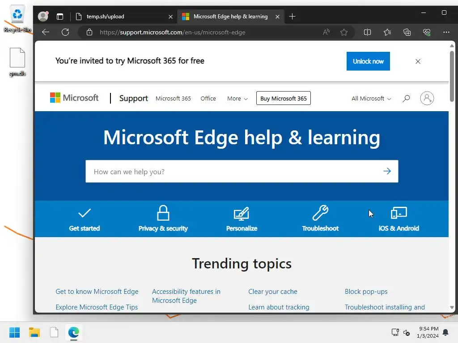Open the Windows Start menu
This screenshot has width=458, height=343.
[x=15, y=332]
